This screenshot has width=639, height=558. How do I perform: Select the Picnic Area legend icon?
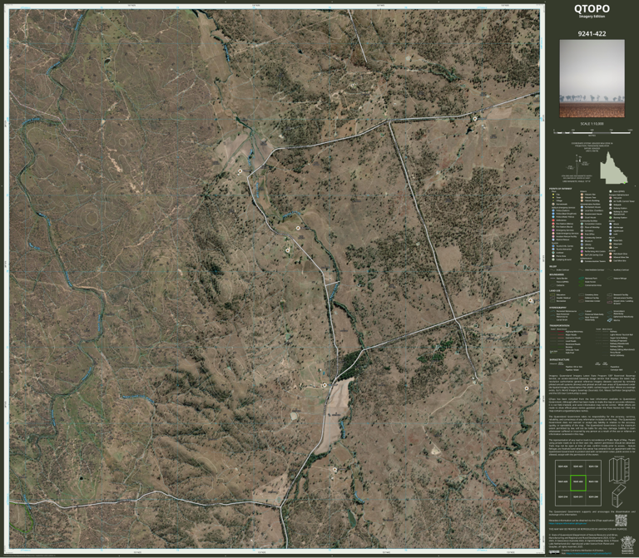[553, 256]
